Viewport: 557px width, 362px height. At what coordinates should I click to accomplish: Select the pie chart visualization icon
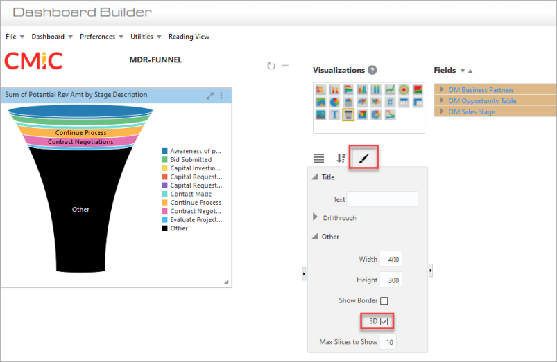pos(334,102)
